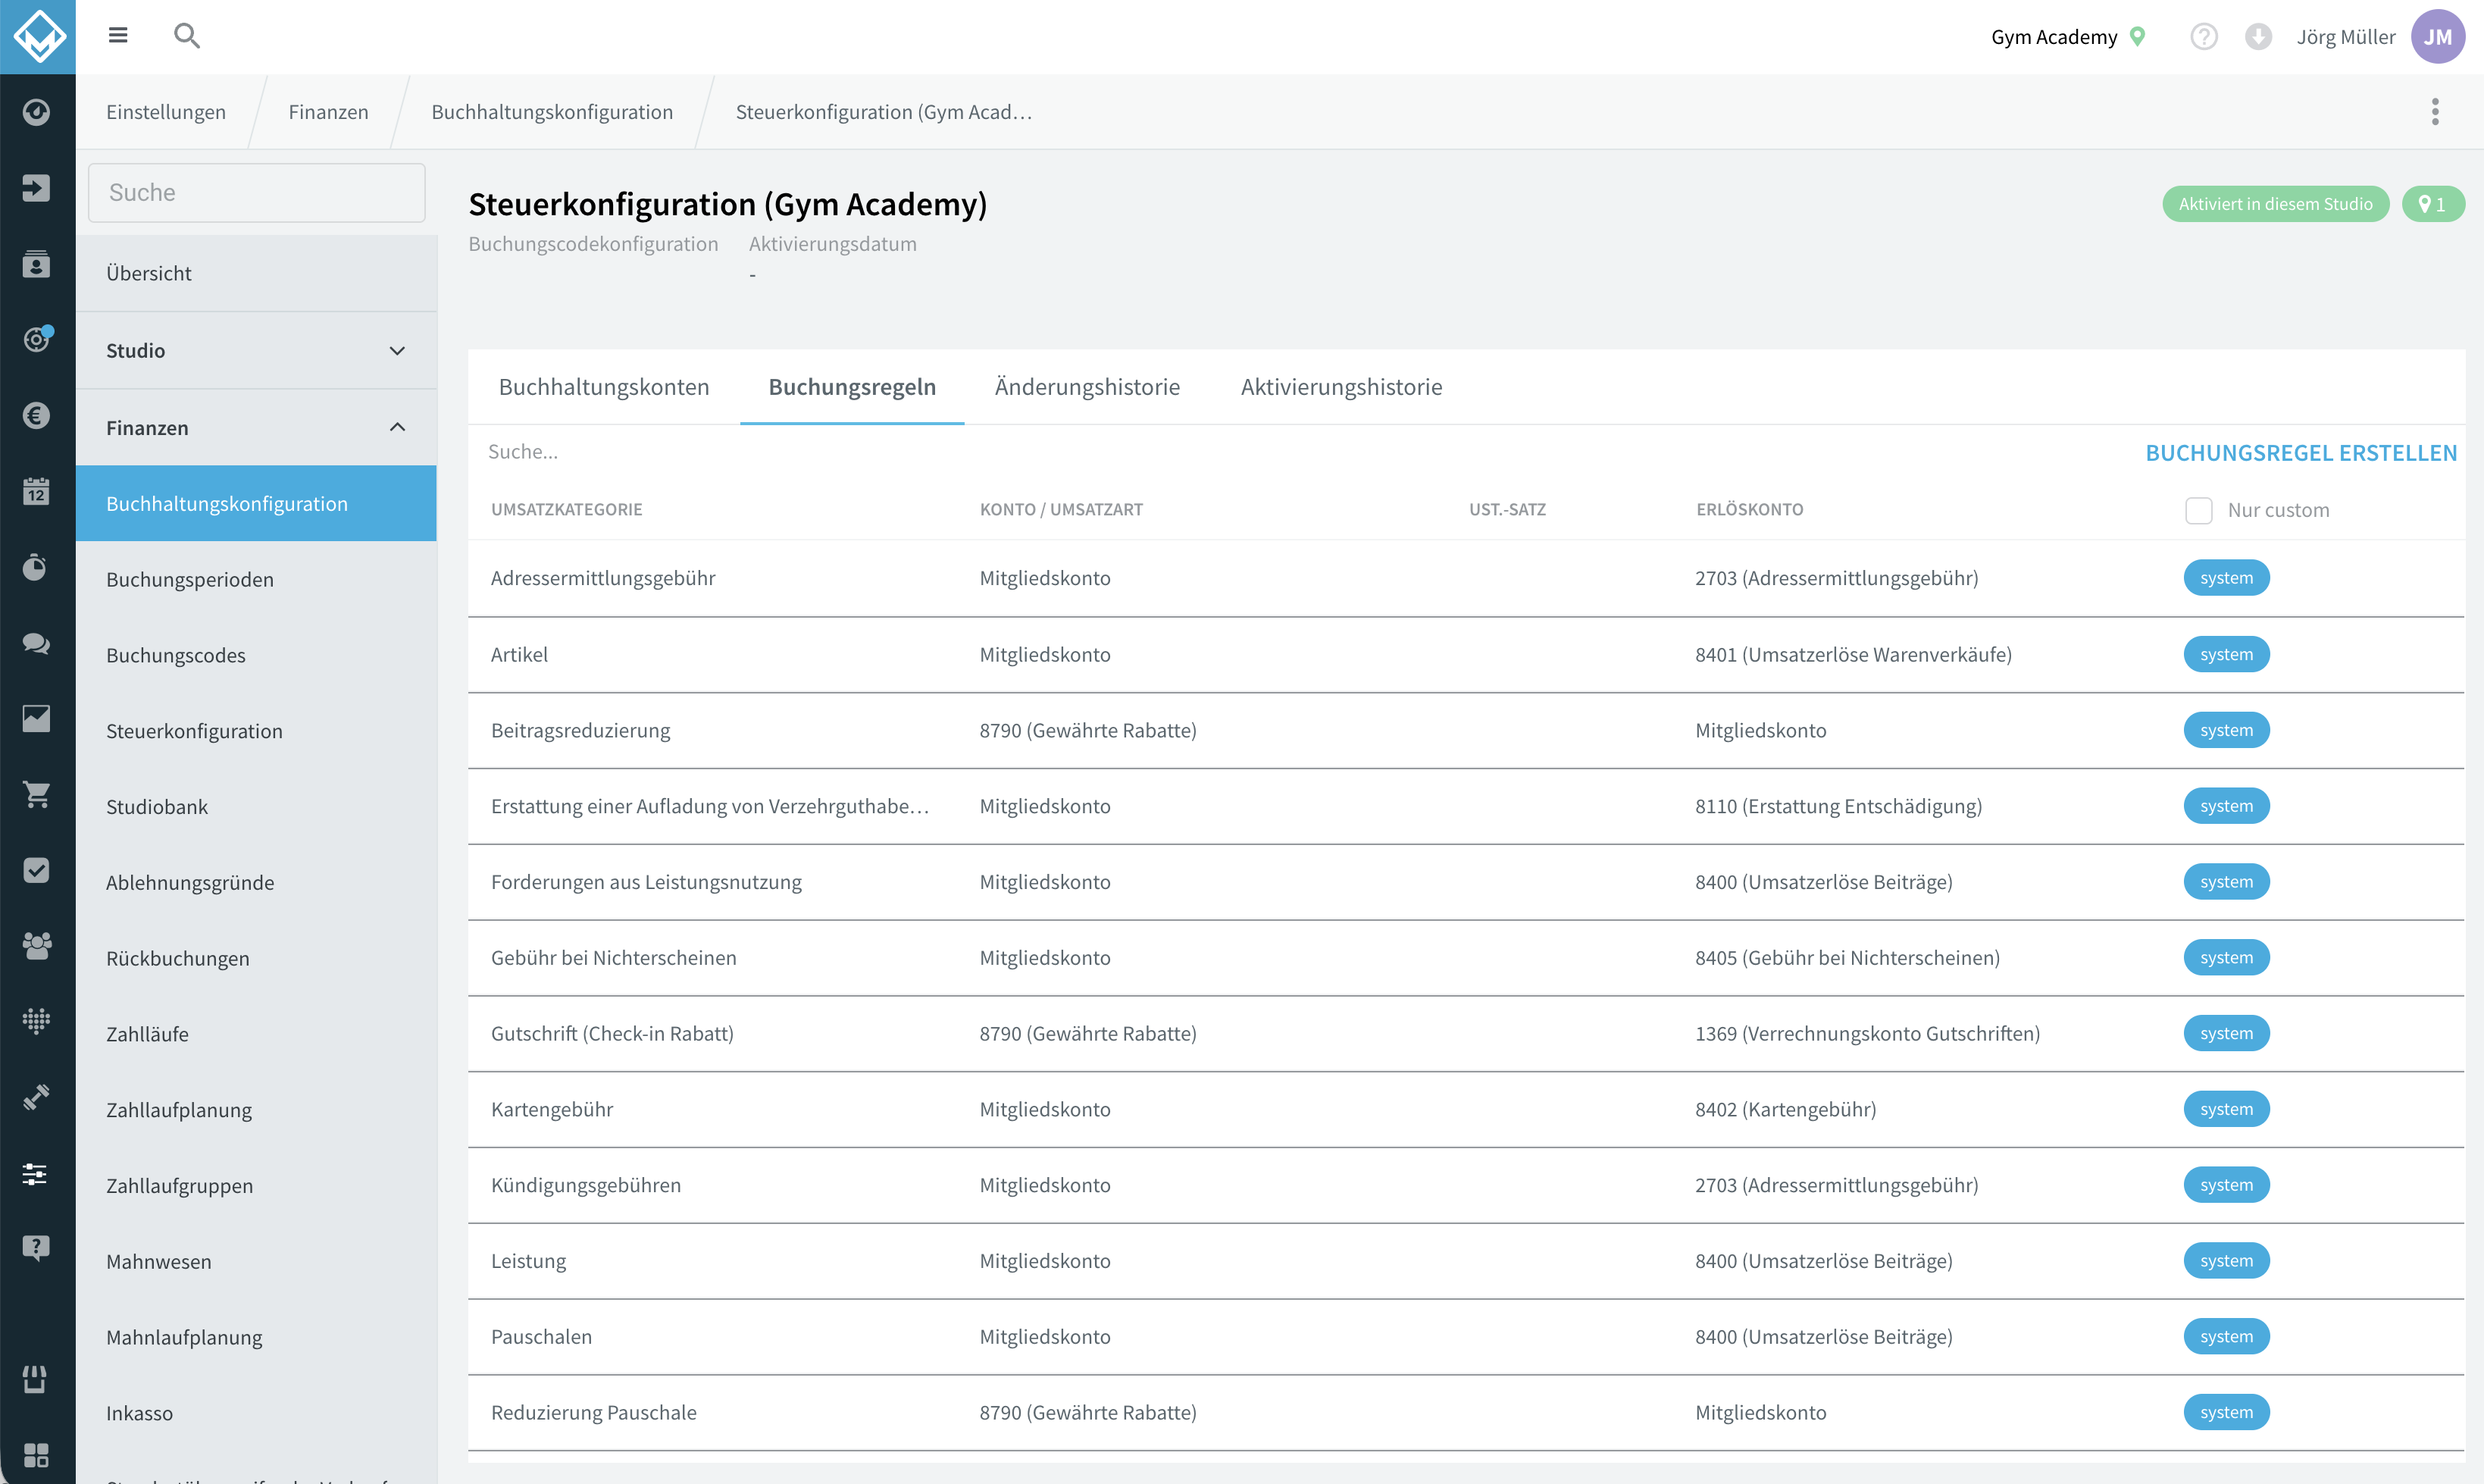This screenshot has height=1484, width=2484.
Task: Click the search magnifier icon in top bar
Action: pyautogui.click(x=187, y=36)
